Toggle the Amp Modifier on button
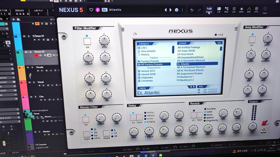Viewport: 280px width, 157px height. [x=252, y=40]
